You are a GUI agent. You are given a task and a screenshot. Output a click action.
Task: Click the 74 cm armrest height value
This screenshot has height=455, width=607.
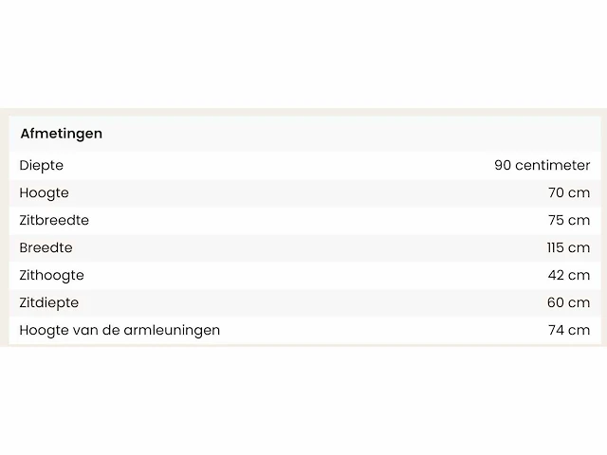tap(569, 330)
